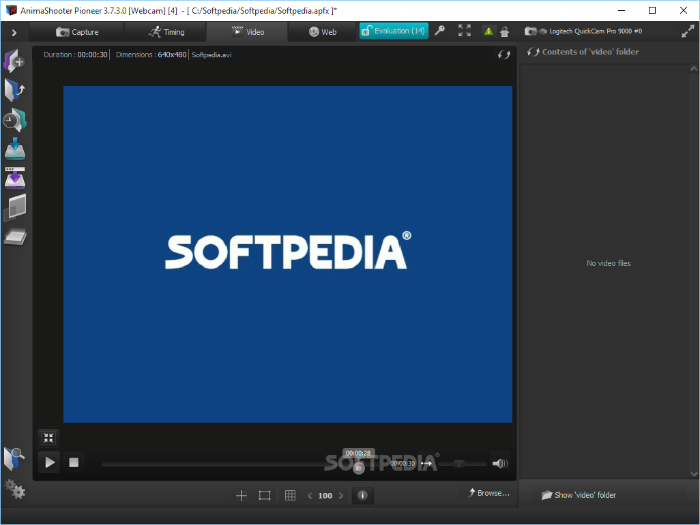
Task: Click the Softpedia video preview
Action: coord(287,254)
